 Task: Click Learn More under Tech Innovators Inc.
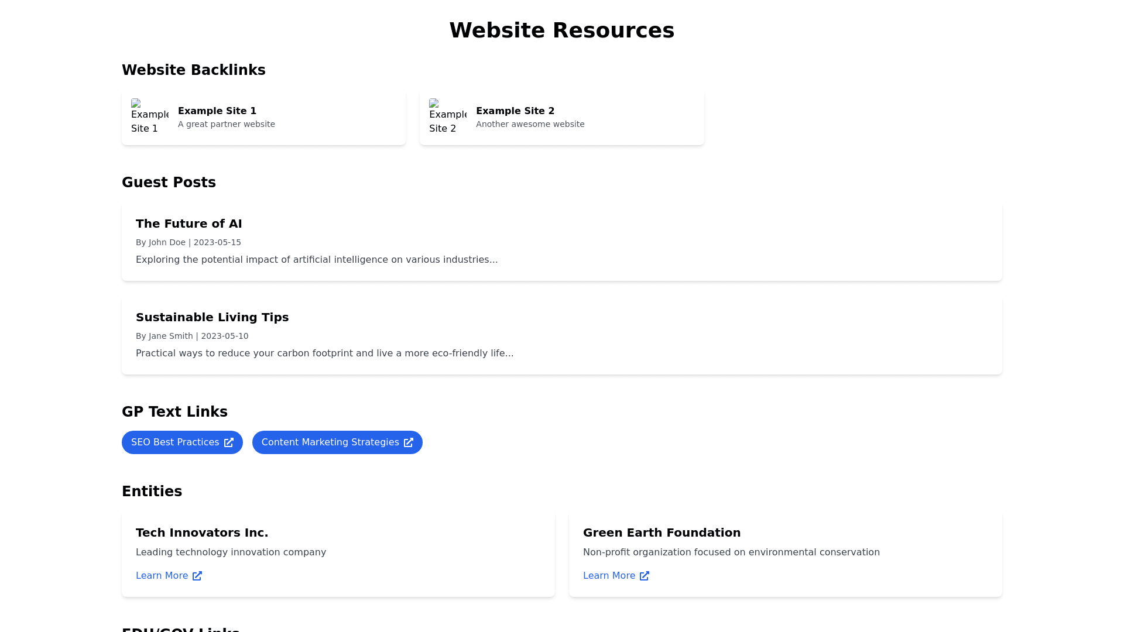pyautogui.click(x=162, y=576)
